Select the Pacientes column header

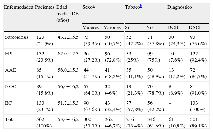pyautogui.click(x=45, y=7)
